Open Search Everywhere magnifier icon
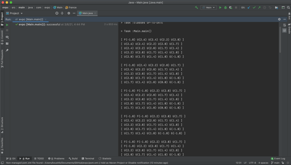Viewport: 291px width, 165px height. [288, 7]
